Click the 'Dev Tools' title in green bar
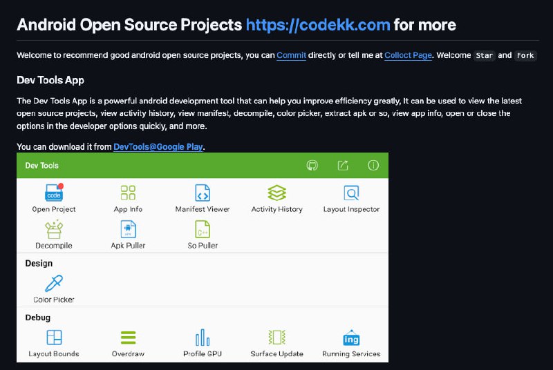This screenshot has height=370, width=553. (41, 166)
